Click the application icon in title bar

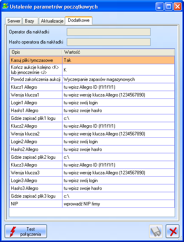click(x=5, y=7)
